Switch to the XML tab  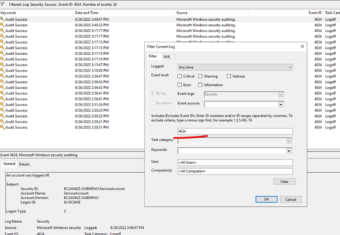tap(167, 57)
